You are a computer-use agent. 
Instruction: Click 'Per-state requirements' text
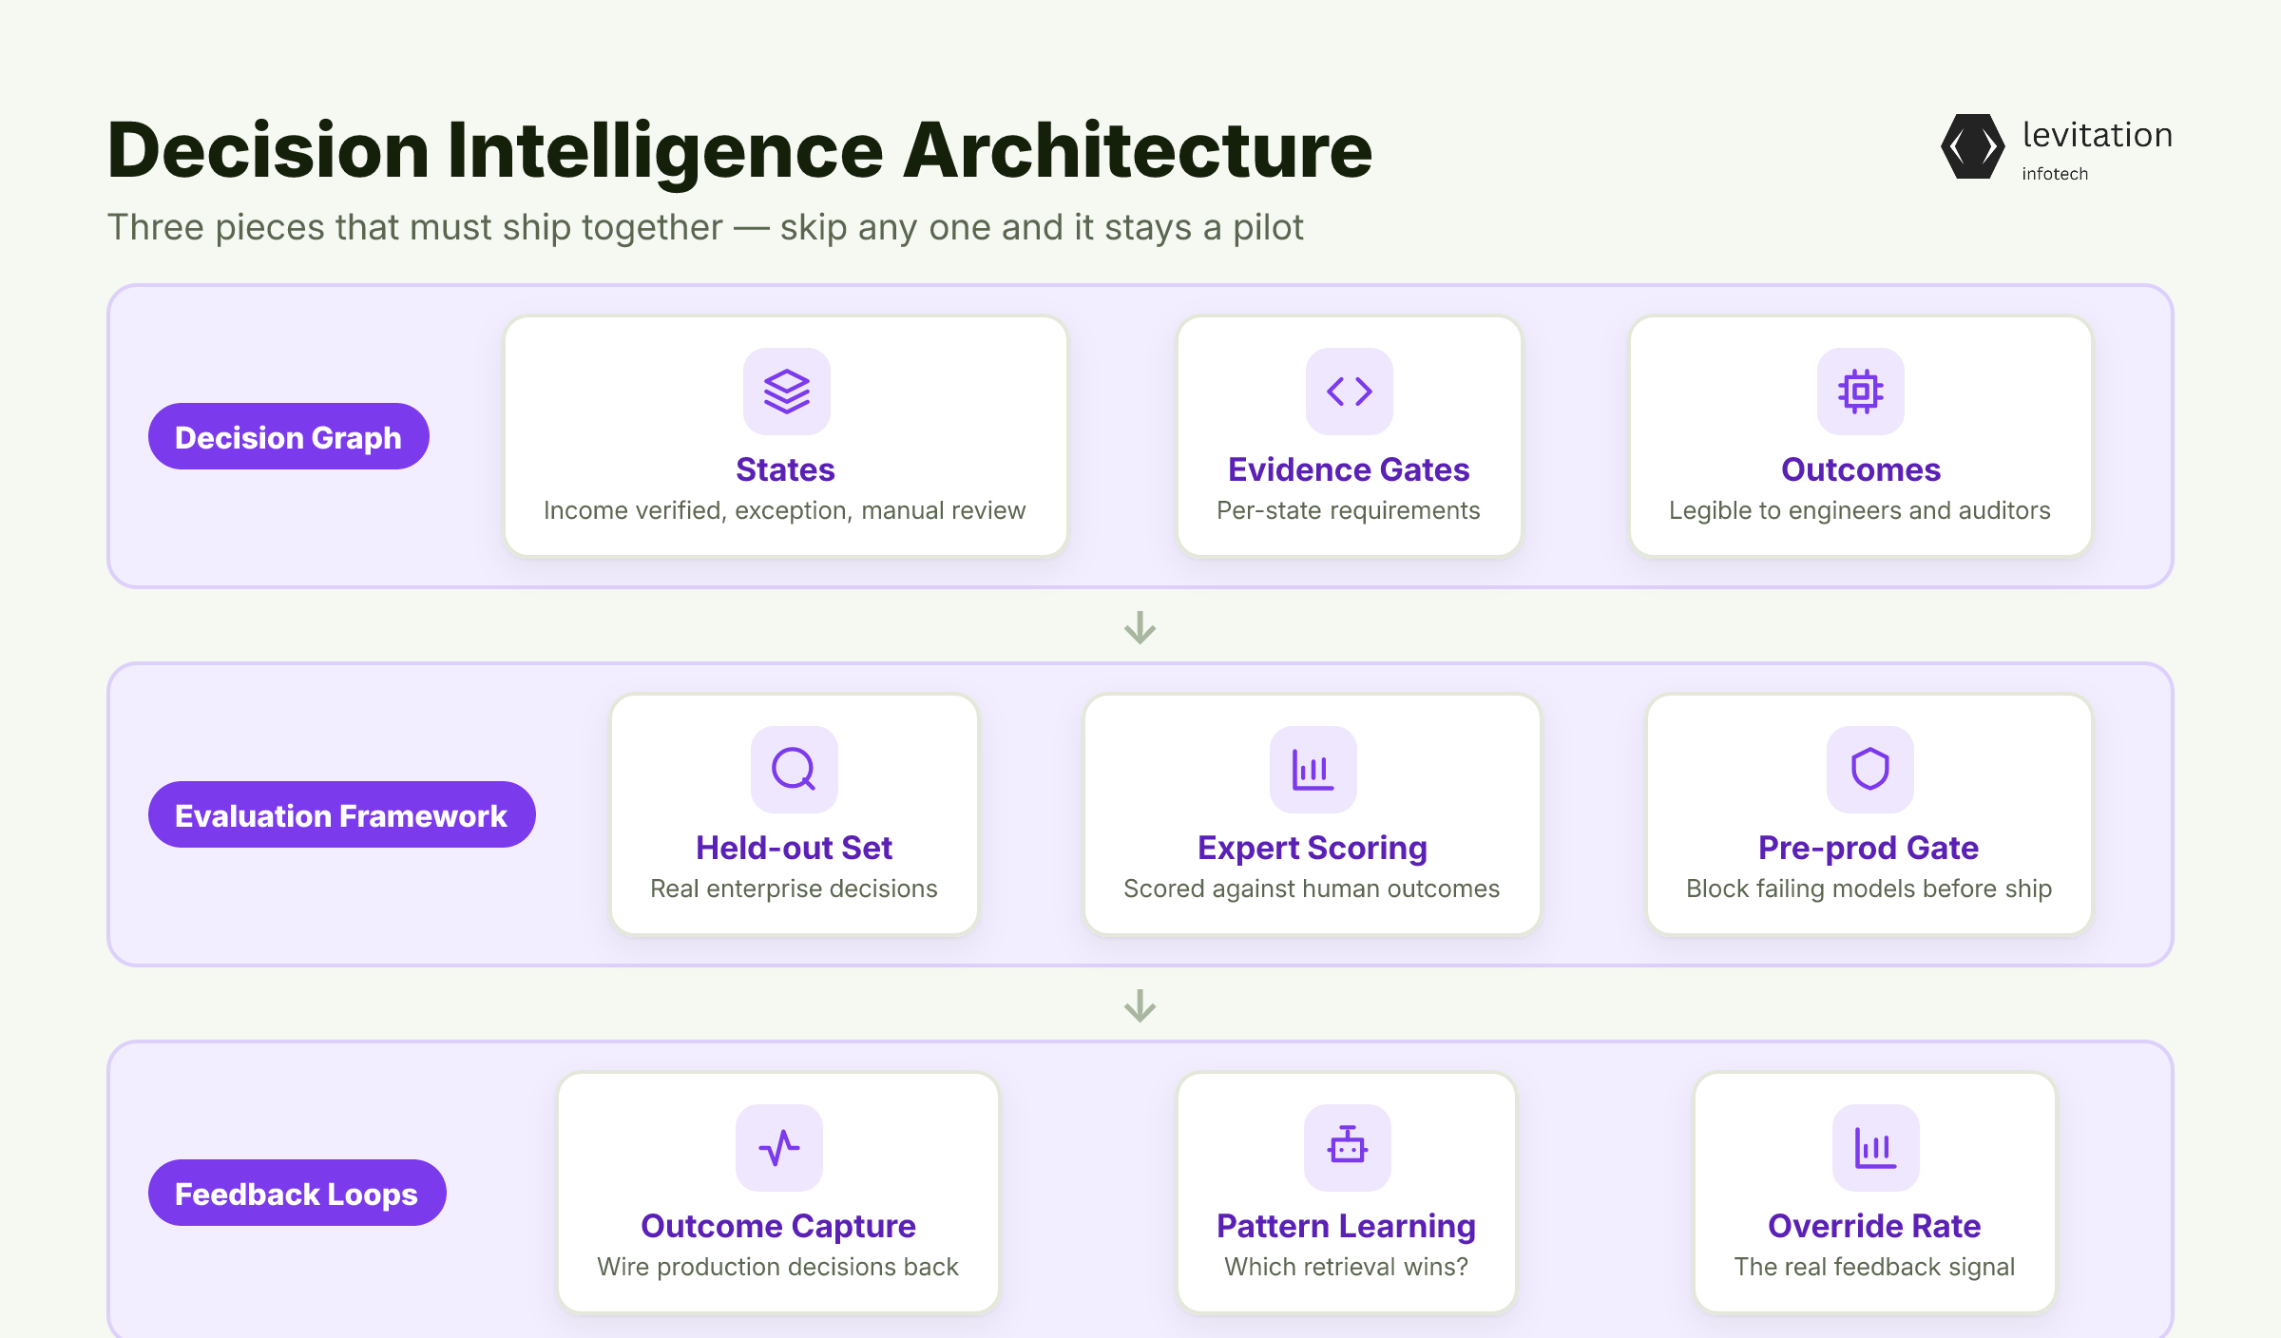[x=1349, y=511]
